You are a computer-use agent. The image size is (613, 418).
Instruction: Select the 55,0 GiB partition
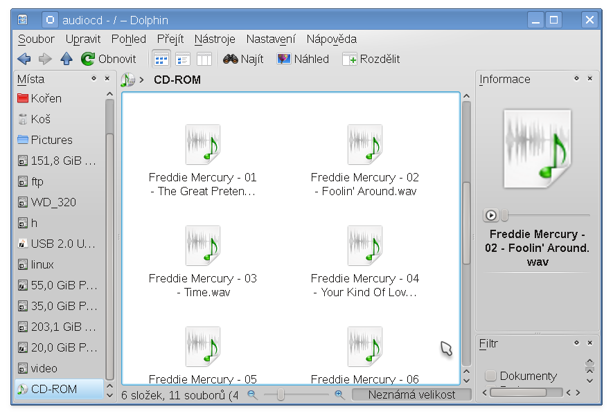(60, 285)
